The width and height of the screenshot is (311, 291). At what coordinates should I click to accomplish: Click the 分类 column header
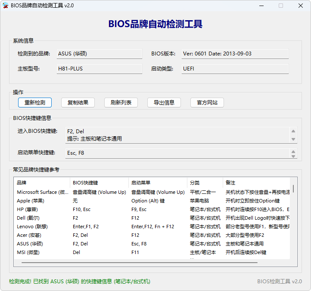click(205, 183)
